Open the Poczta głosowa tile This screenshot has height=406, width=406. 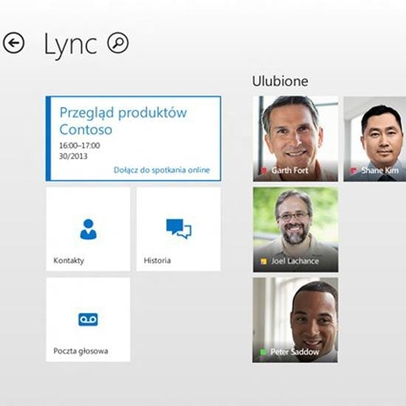pyautogui.click(x=89, y=320)
